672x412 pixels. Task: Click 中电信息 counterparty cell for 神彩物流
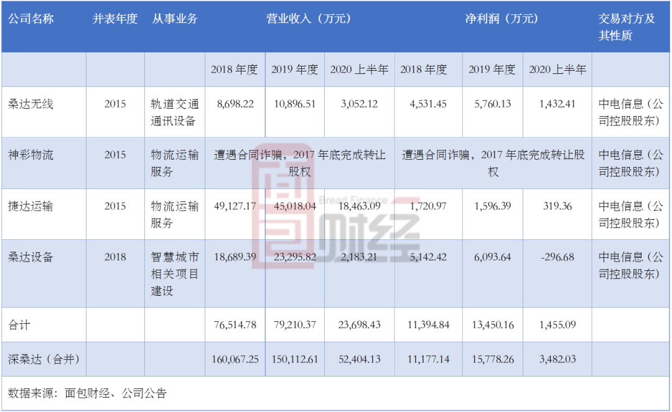click(x=630, y=163)
